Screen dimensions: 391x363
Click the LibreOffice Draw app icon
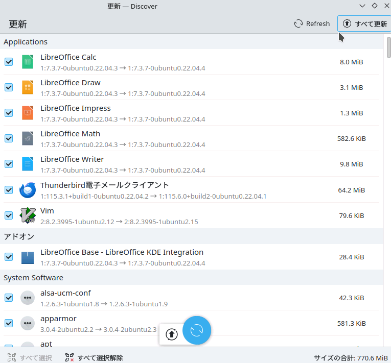point(28,87)
